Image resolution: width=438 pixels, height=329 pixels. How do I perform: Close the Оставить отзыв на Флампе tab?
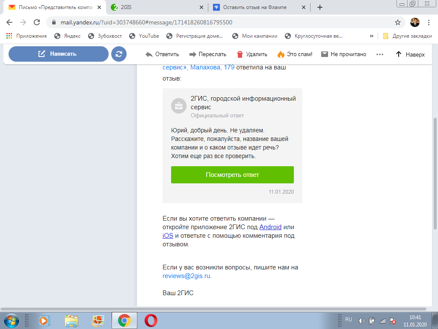point(304,7)
